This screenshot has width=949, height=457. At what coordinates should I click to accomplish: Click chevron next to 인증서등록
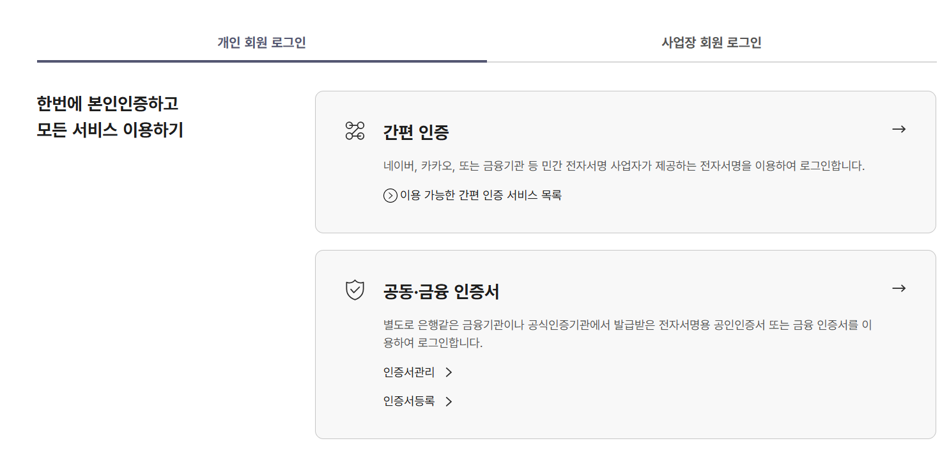pos(449,402)
